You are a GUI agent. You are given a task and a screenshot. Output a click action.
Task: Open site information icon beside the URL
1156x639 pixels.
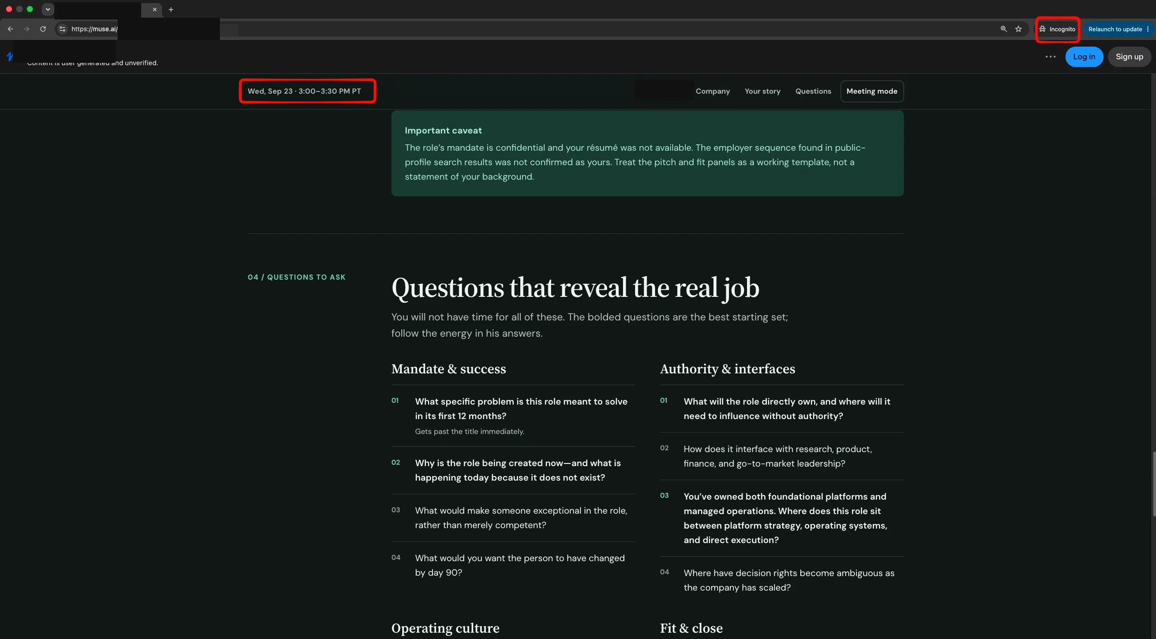tap(62, 29)
